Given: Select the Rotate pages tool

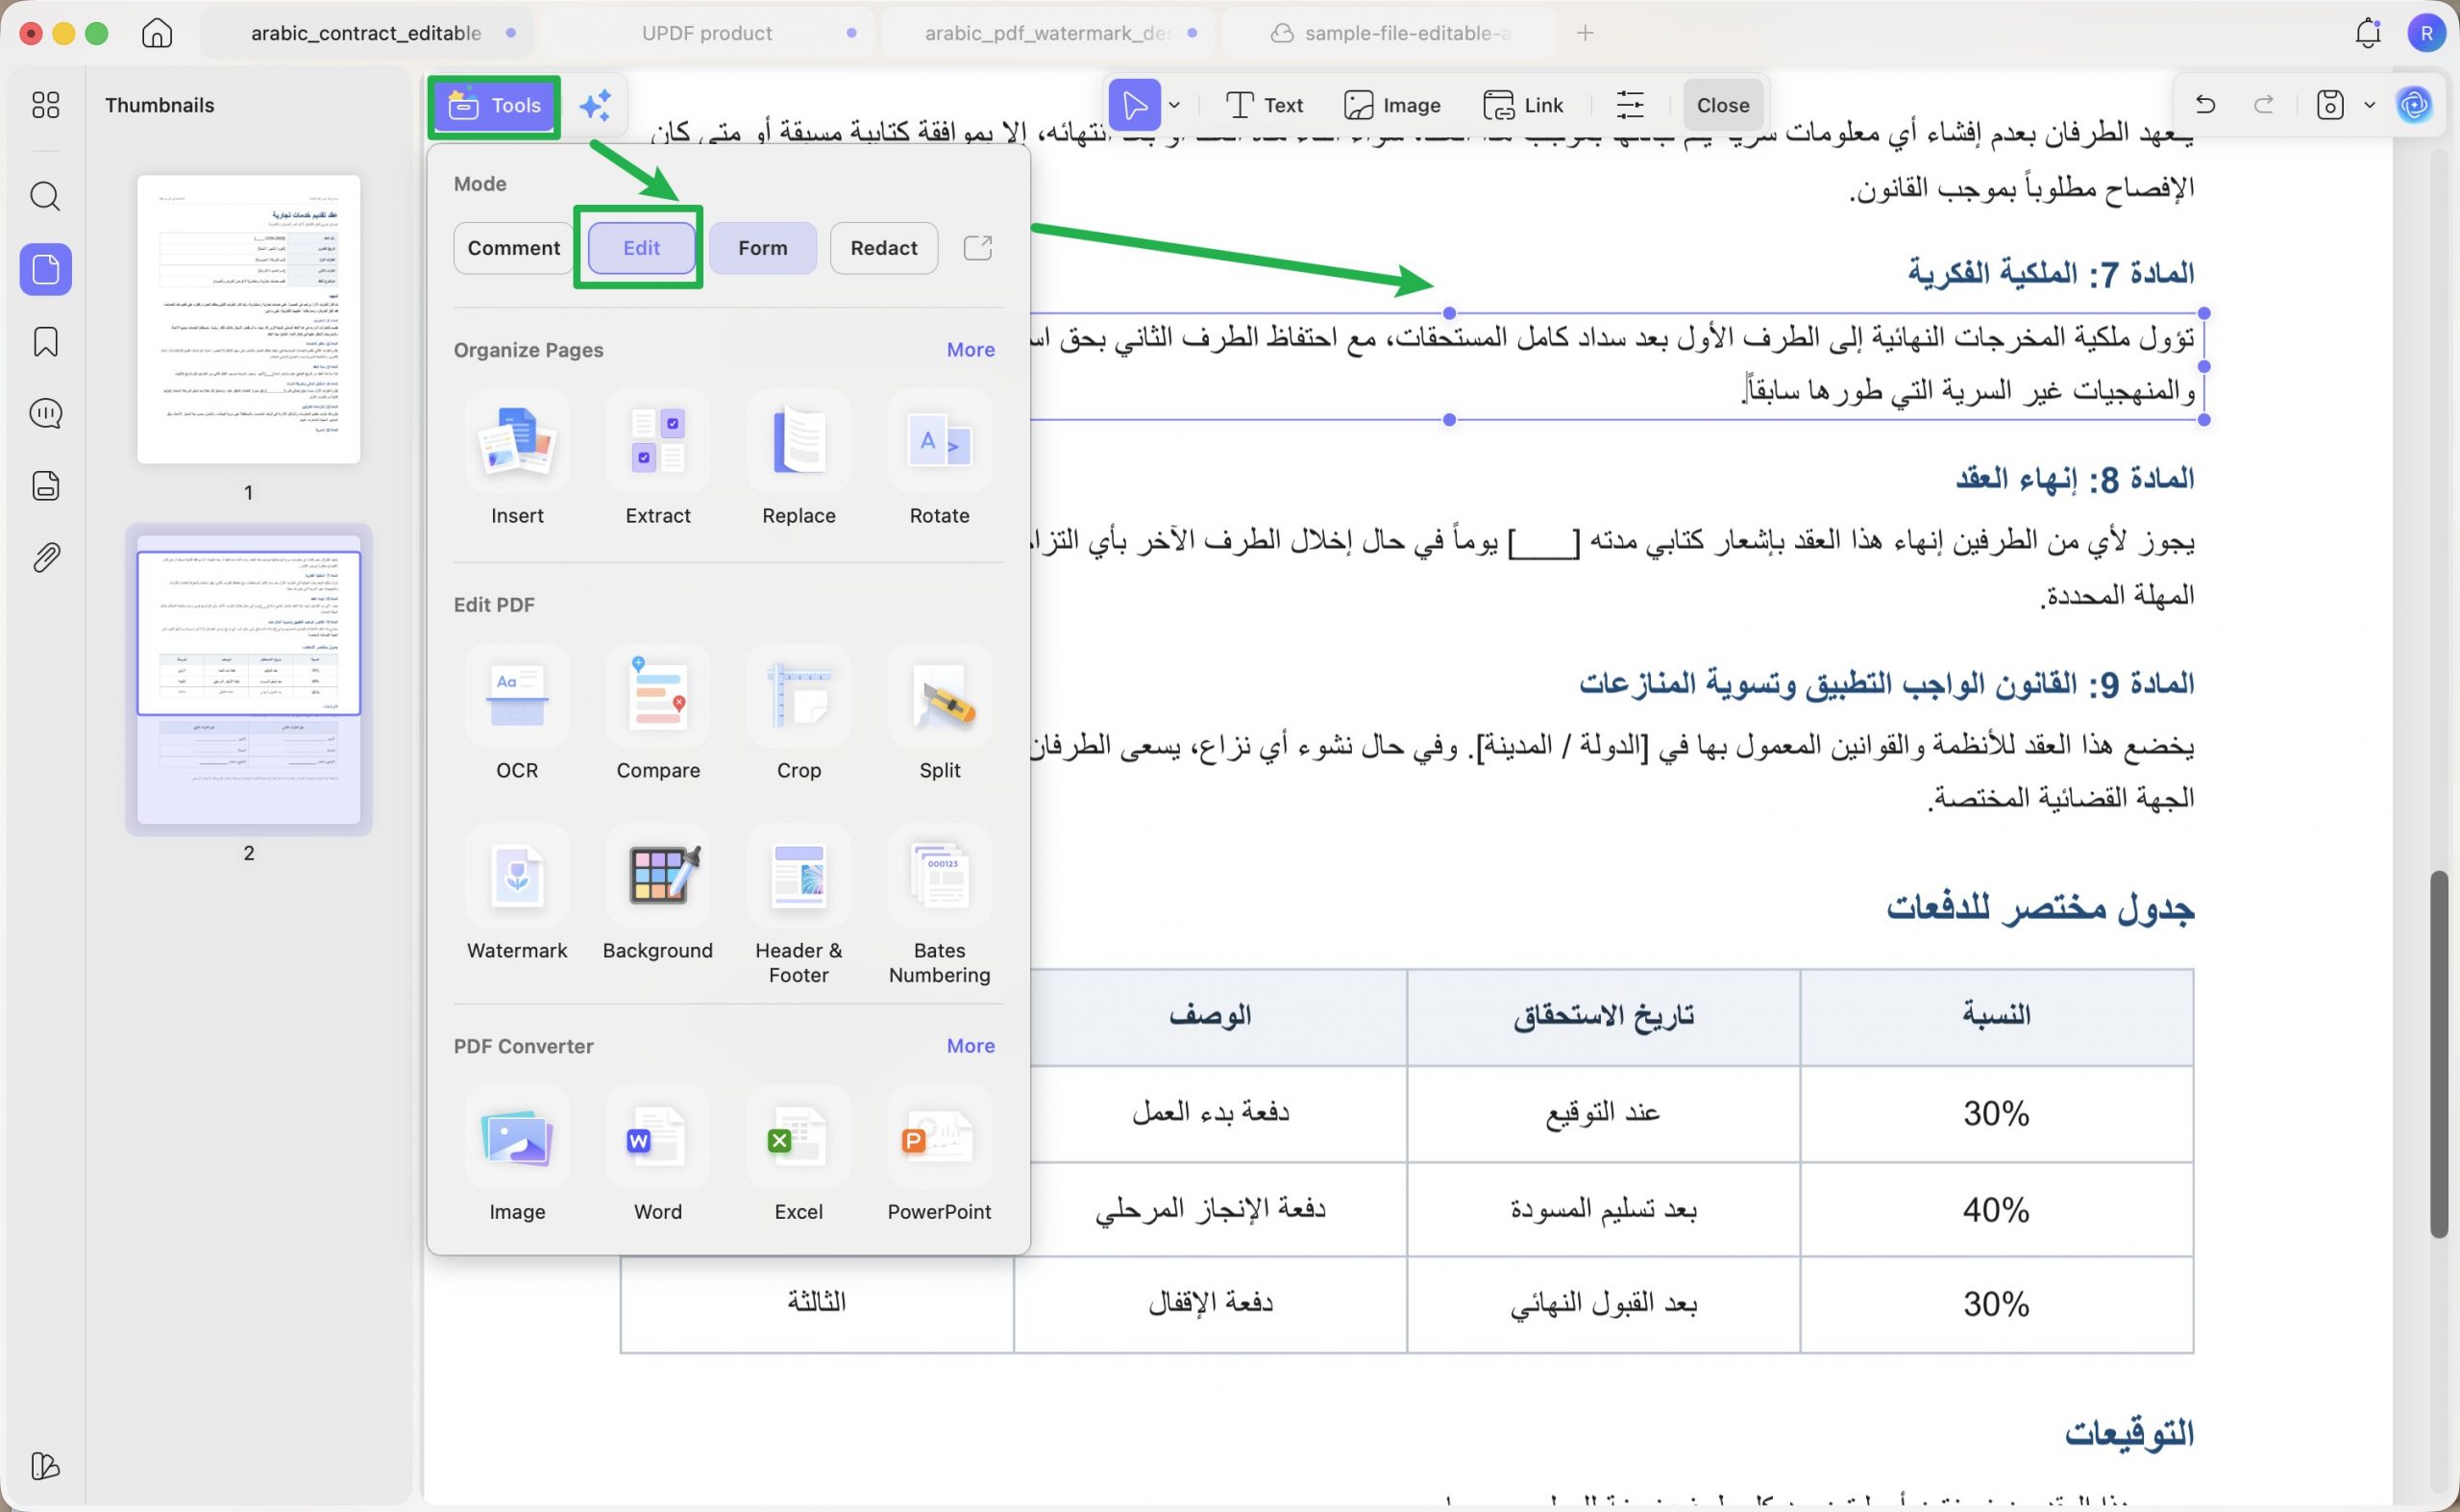Looking at the screenshot, I should tap(939, 459).
